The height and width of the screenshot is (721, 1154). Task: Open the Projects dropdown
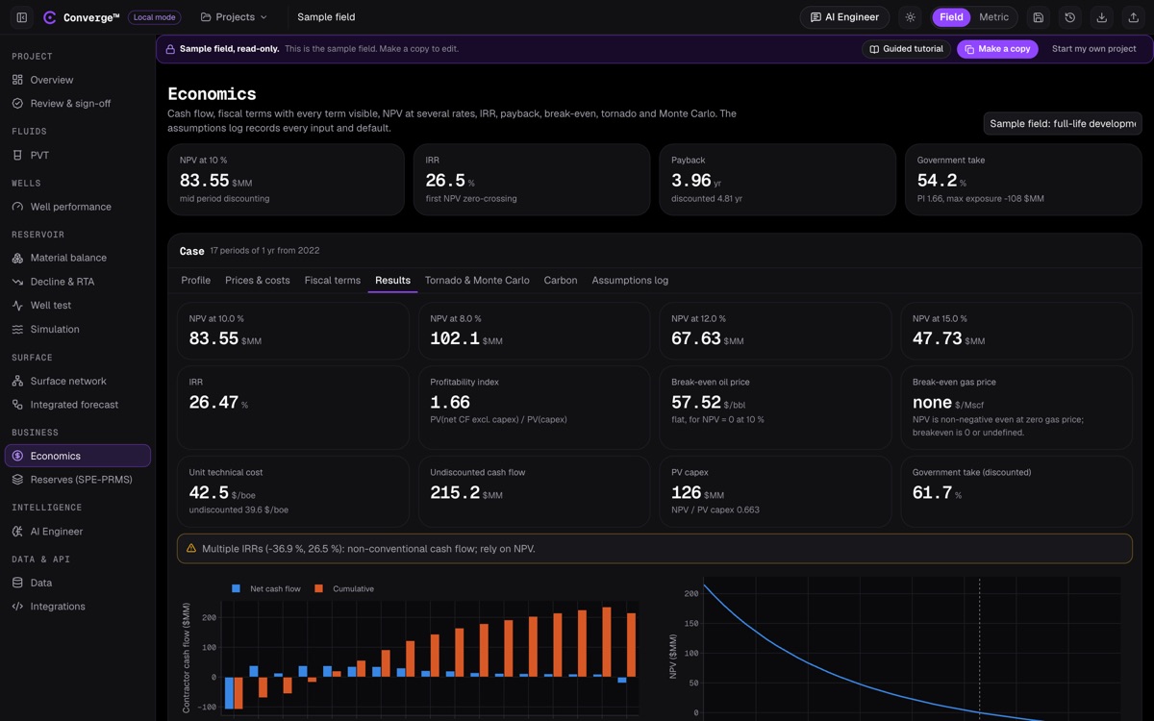click(234, 17)
